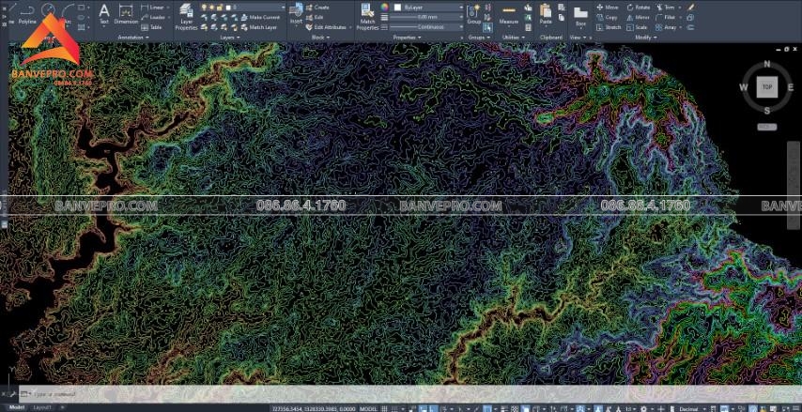Click E on the ViewCube compass
802x412 pixels.
coord(791,87)
